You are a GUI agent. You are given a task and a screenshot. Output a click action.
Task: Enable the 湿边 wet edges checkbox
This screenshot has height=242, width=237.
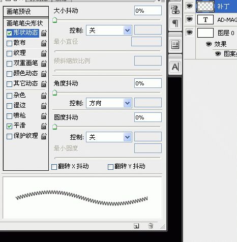click(x=9, y=106)
